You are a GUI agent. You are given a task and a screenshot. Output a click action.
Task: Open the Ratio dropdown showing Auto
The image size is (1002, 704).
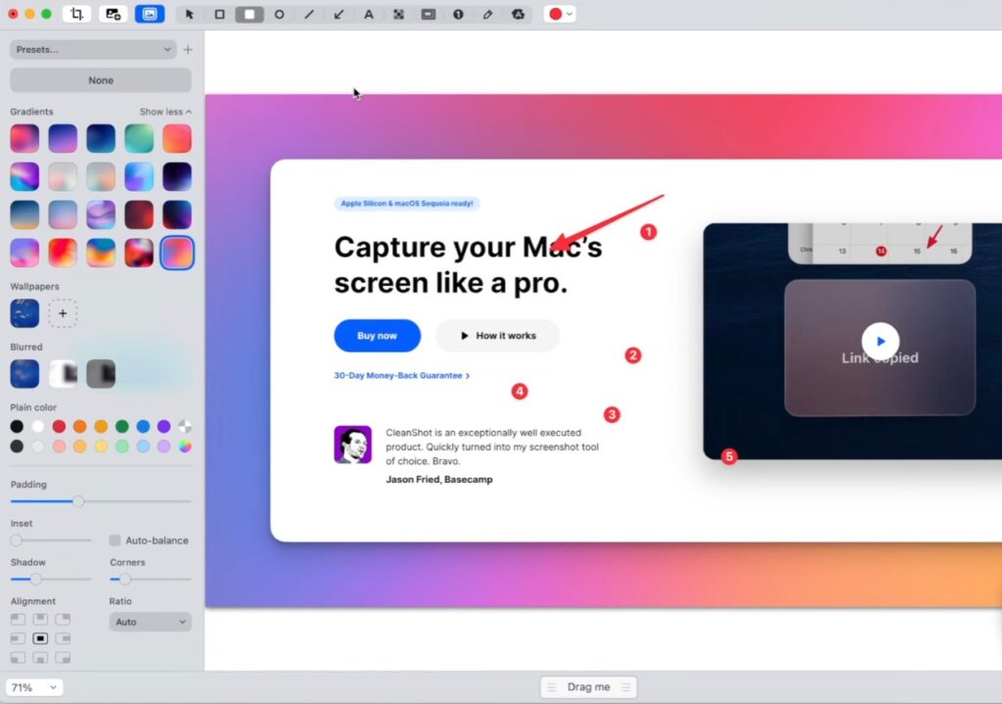click(x=150, y=622)
